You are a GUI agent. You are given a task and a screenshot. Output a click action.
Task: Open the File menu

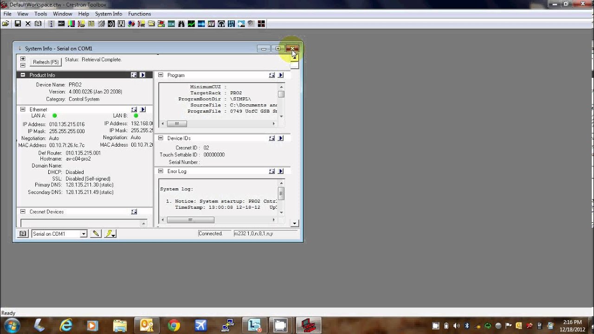pos(7,14)
